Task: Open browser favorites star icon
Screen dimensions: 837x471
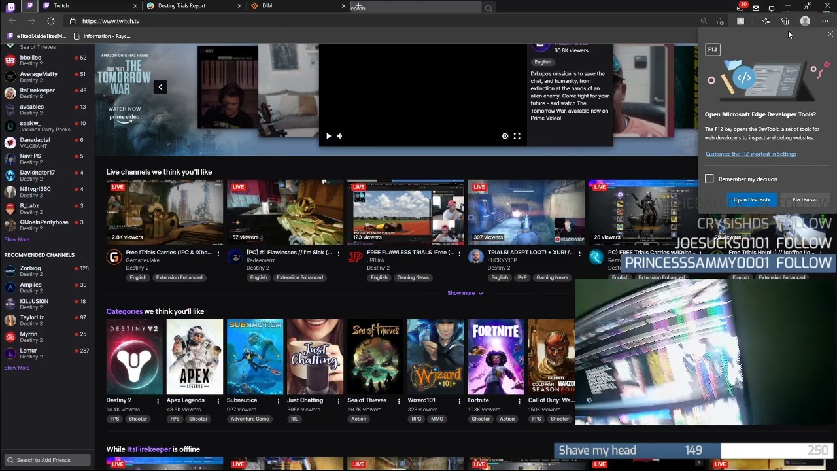Action: tap(766, 21)
